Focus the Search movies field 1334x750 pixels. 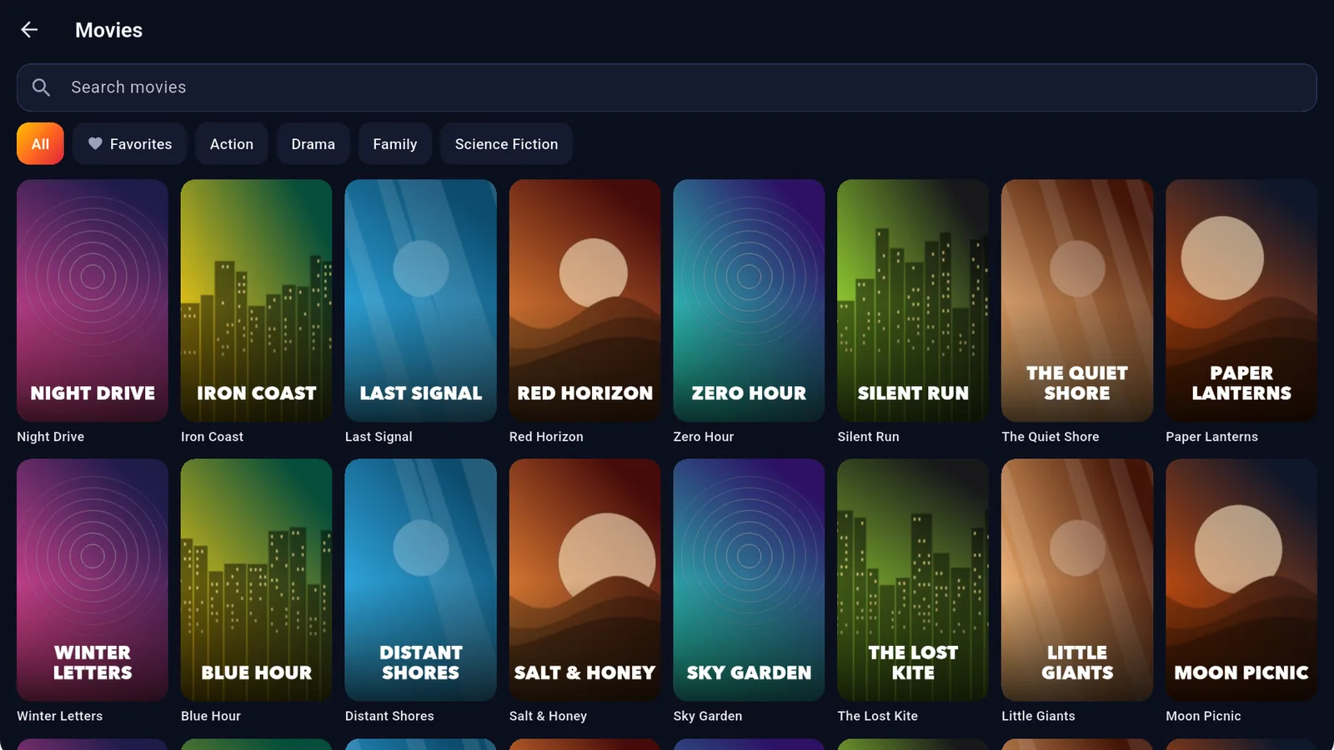point(667,87)
